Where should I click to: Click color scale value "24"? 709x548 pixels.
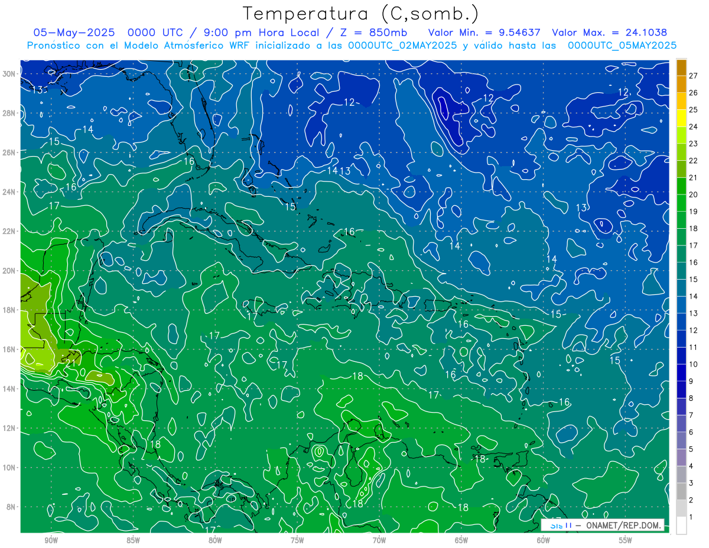[x=694, y=127]
